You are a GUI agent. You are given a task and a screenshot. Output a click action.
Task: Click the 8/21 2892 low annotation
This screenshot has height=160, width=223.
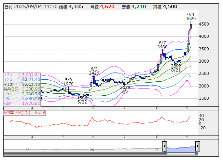click(x=176, y=68)
